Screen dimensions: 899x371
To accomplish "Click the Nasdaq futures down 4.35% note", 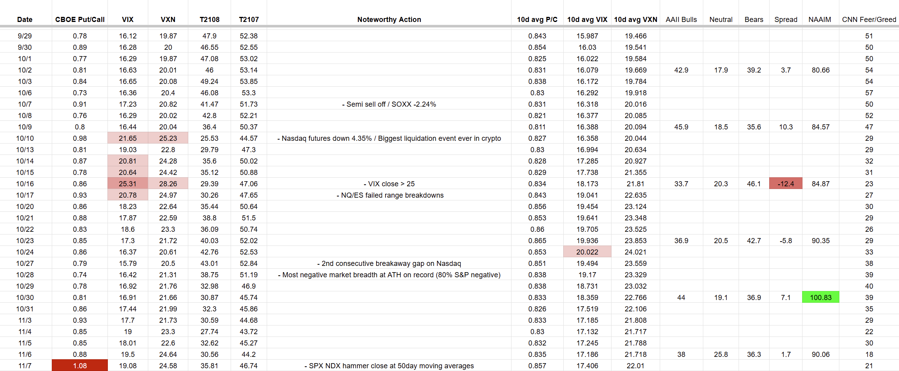I will click(x=389, y=138).
